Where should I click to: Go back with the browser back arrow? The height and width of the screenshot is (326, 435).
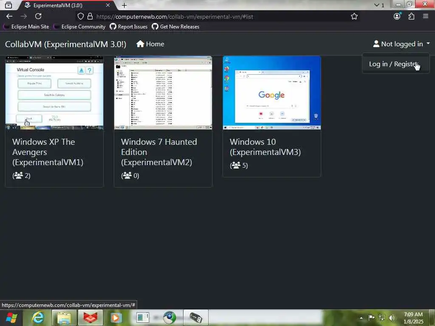click(9, 17)
